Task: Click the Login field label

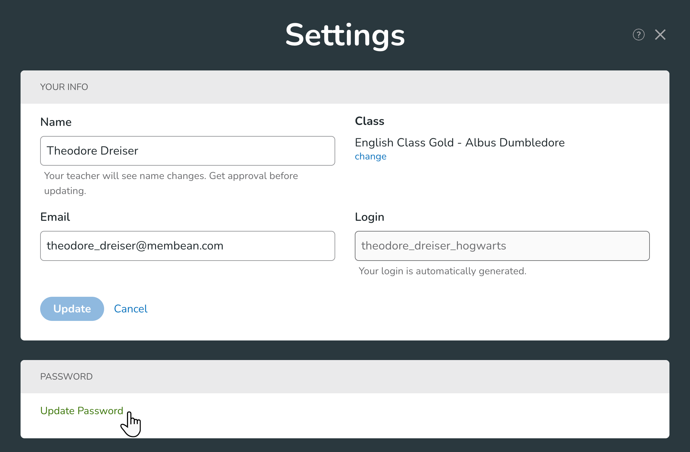Action: point(369,217)
